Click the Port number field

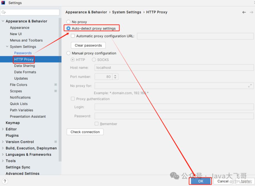click(104, 77)
